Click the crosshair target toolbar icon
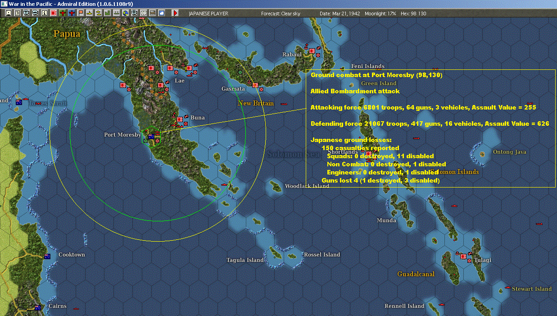Screen dimensions: 557x316 [135, 13]
